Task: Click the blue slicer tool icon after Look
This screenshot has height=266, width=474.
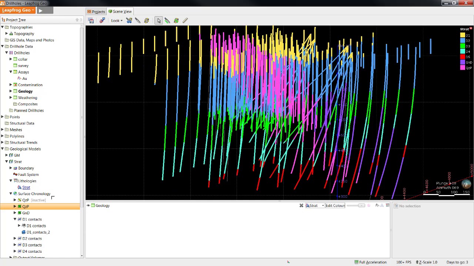Action: [x=129, y=21]
